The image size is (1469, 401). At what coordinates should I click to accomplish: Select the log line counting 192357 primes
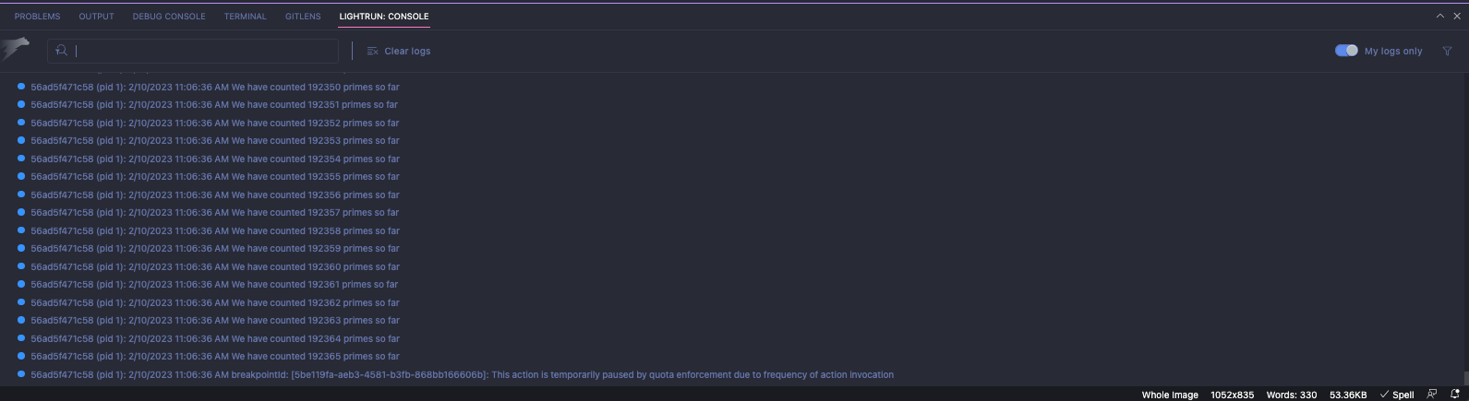pyautogui.click(x=214, y=213)
